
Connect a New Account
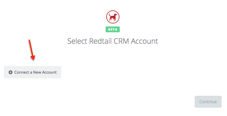click(32, 72)
